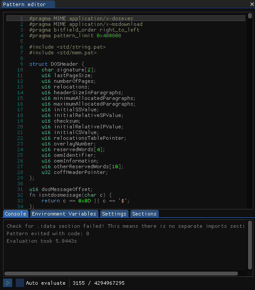Screen dimensions: 255x290
Task: Click the .idata section failed console message
Action: point(126,226)
